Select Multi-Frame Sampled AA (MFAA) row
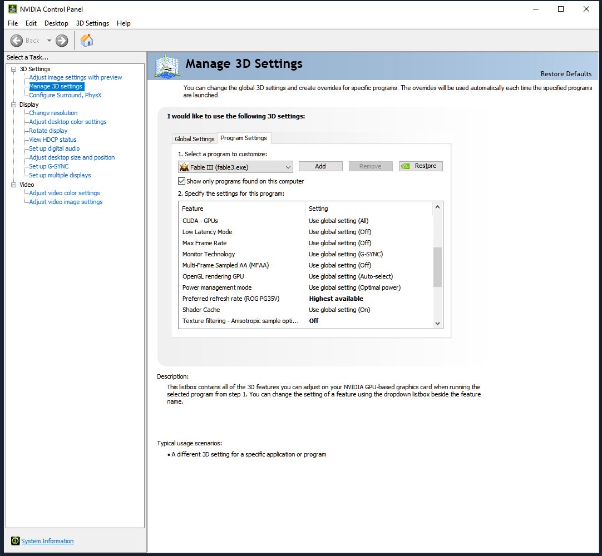The width and height of the screenshot is (602, 556). pos(306,265)
